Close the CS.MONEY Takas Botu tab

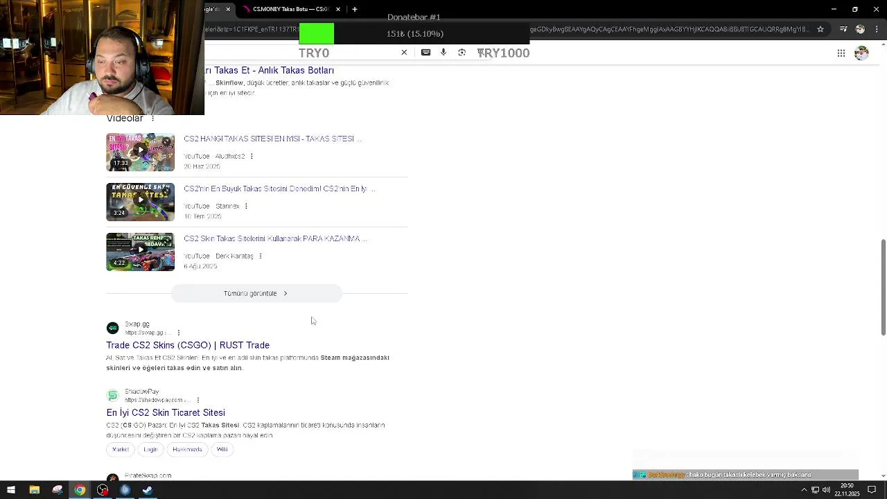(x=338, y=9)
